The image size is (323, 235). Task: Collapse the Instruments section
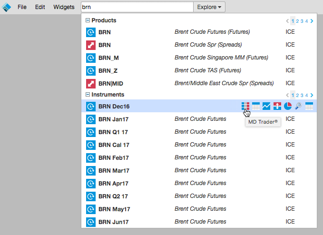88,95
